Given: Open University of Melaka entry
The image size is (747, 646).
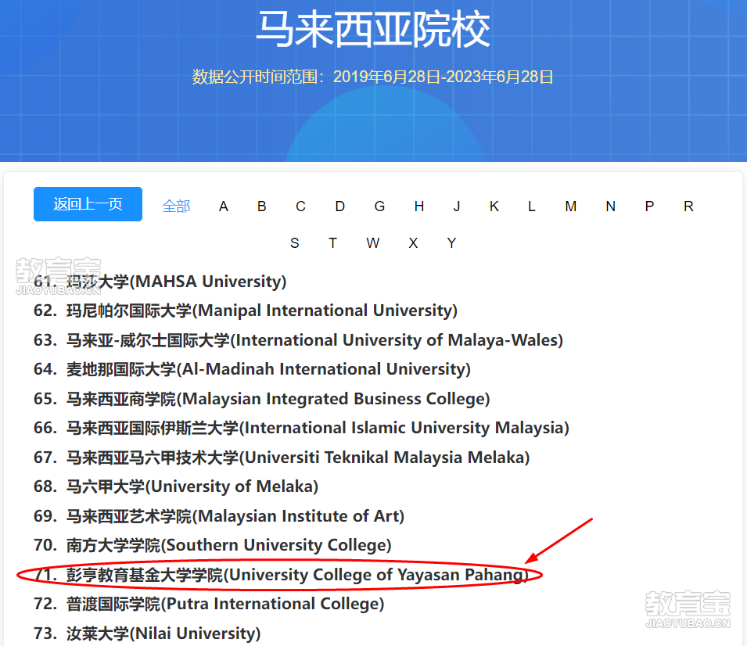Looking at the screenshot, I should pos(176,486).
